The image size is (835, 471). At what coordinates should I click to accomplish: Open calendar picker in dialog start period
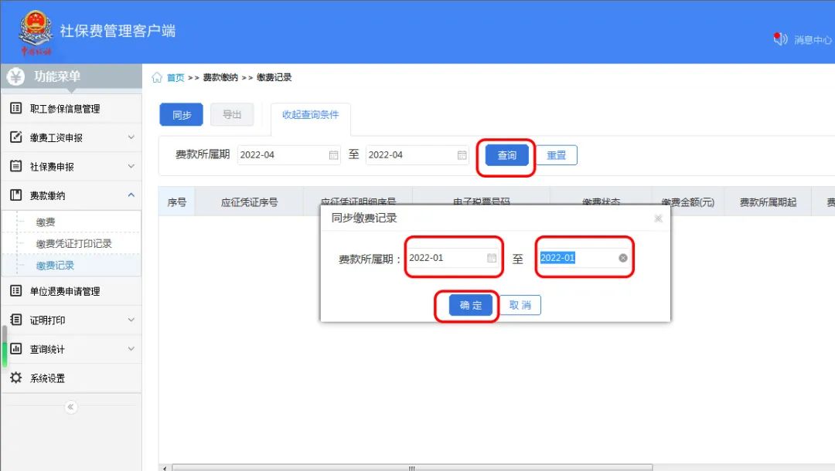(x=492, y=258)
